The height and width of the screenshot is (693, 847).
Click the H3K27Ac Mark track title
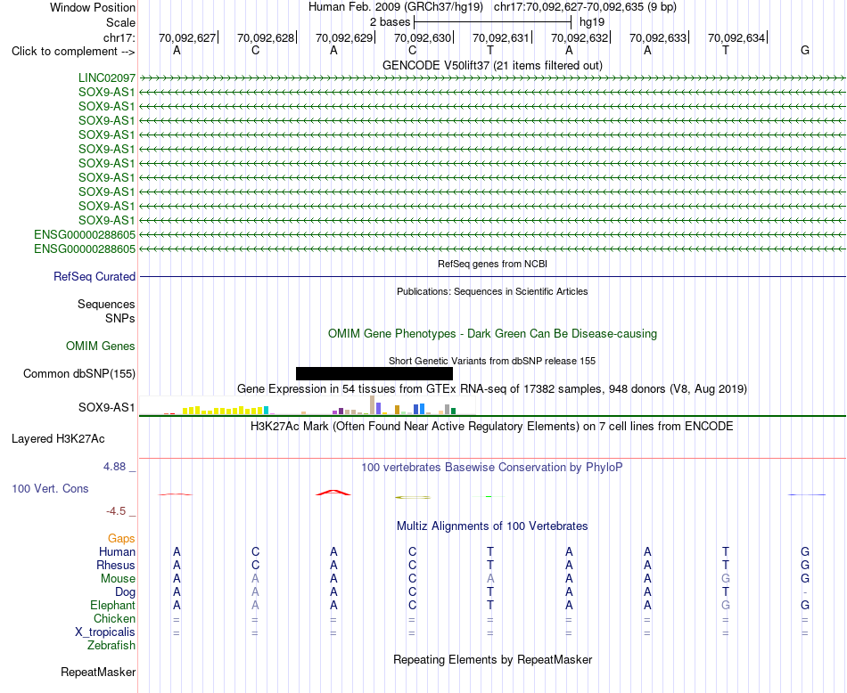[492, 427]
